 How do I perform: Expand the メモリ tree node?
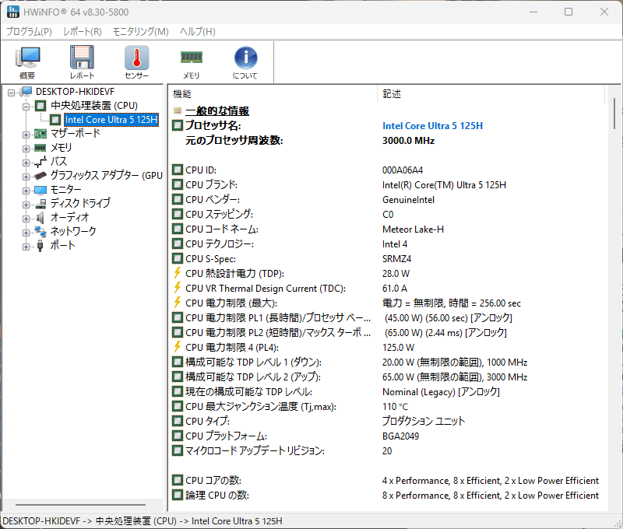[x=26, y=148]
